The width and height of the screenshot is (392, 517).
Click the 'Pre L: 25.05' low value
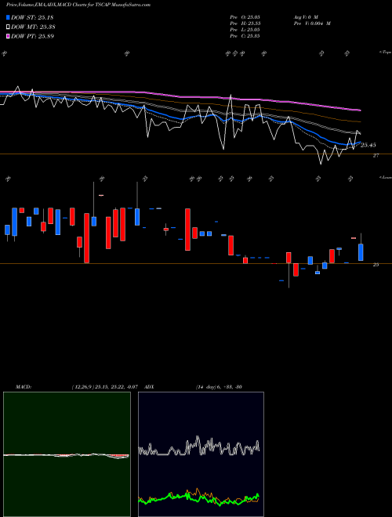(x=245, y=30)
